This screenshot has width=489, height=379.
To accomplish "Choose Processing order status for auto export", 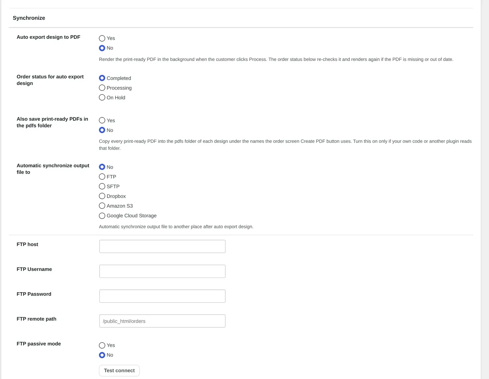I will click(x=102, y=88).
